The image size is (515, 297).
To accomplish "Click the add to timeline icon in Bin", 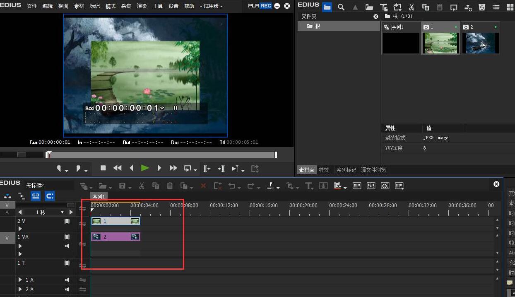I will pos(468,7).
